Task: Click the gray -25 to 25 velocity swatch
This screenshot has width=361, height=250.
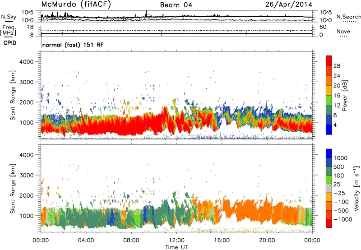Action: click(329, 189)
